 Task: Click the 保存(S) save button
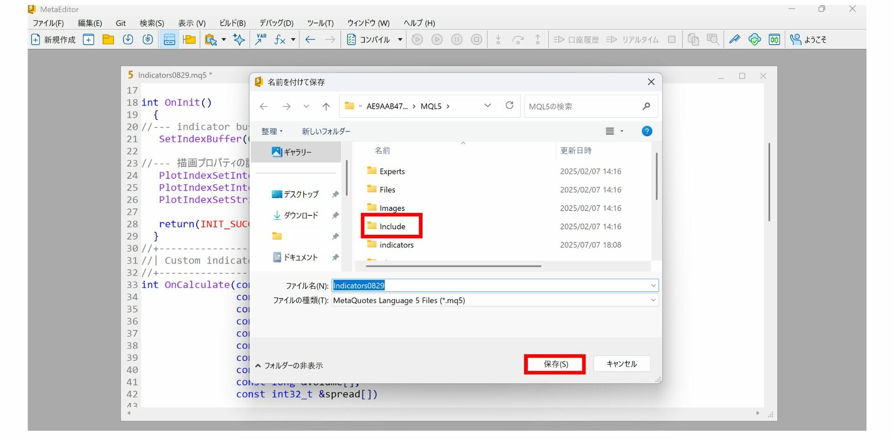point(555,364)
